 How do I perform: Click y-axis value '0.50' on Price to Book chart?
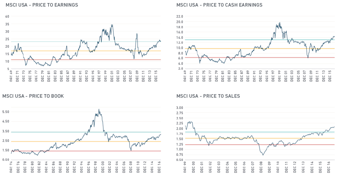pos(6,160)
